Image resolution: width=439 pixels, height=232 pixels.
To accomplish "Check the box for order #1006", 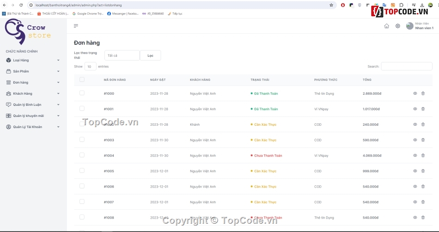I will [x=82, y=186].
